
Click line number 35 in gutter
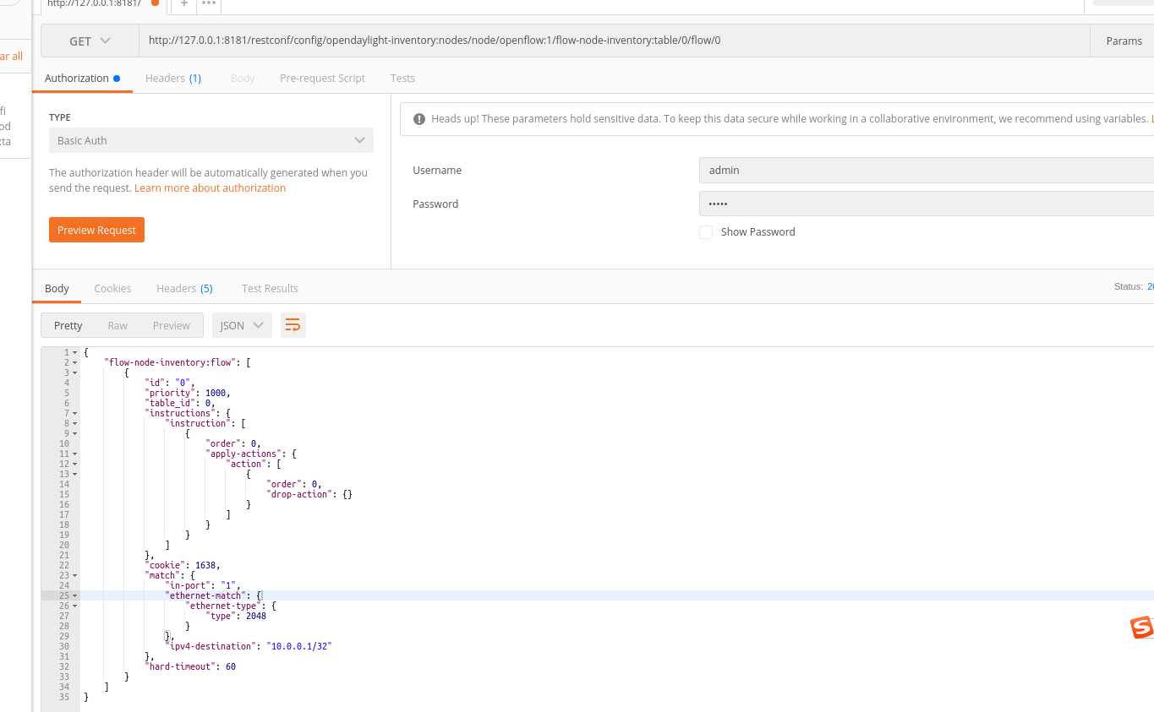click(x=64, y=697)
